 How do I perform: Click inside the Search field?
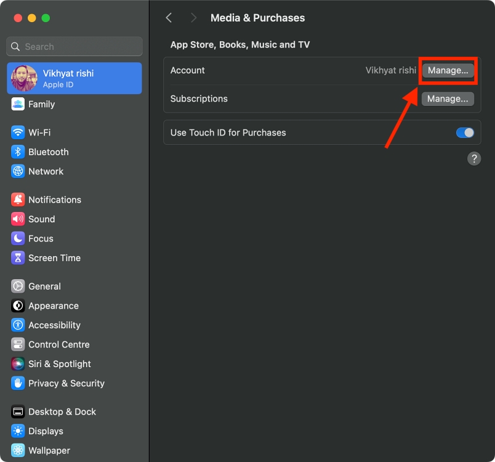(74, 46)
